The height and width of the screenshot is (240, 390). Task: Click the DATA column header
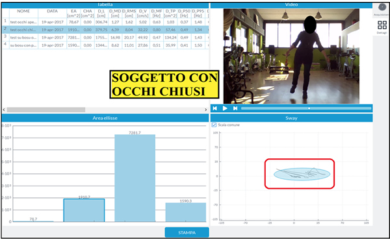(52, 13)
